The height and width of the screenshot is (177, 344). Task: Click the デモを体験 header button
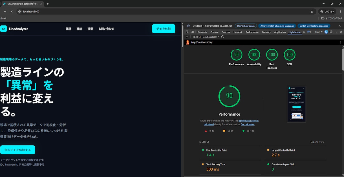tap(164, 29)
